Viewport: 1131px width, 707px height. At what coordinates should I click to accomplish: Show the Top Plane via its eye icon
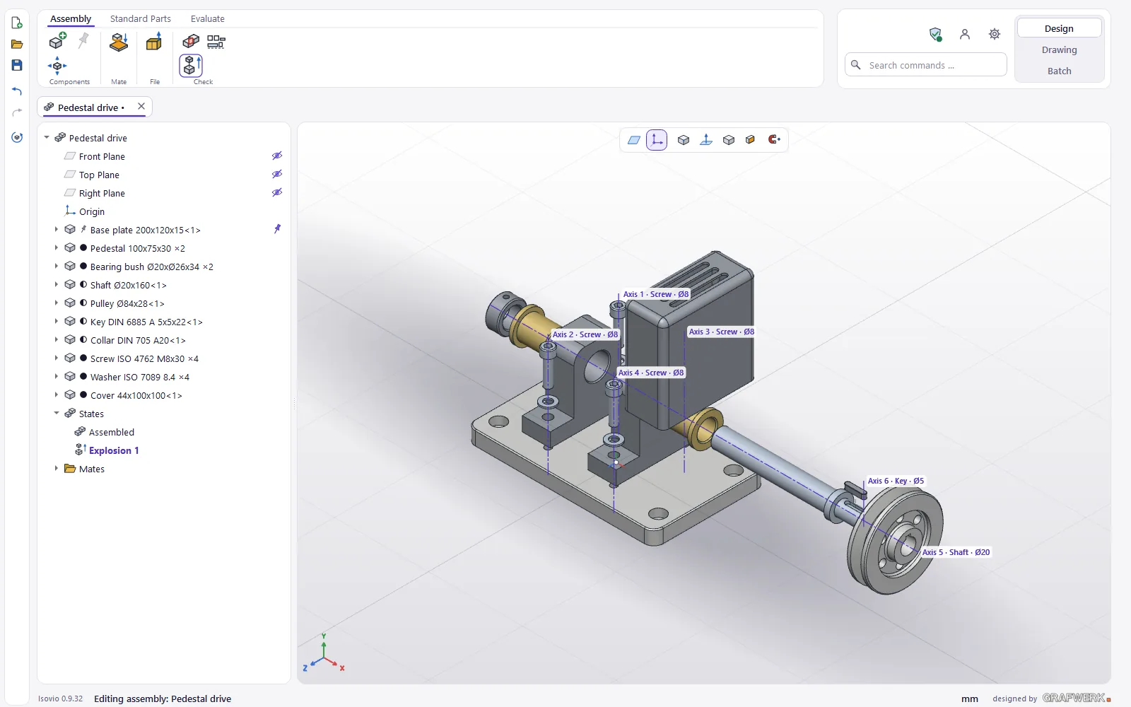pyautogui.click(x=277, y=174)
